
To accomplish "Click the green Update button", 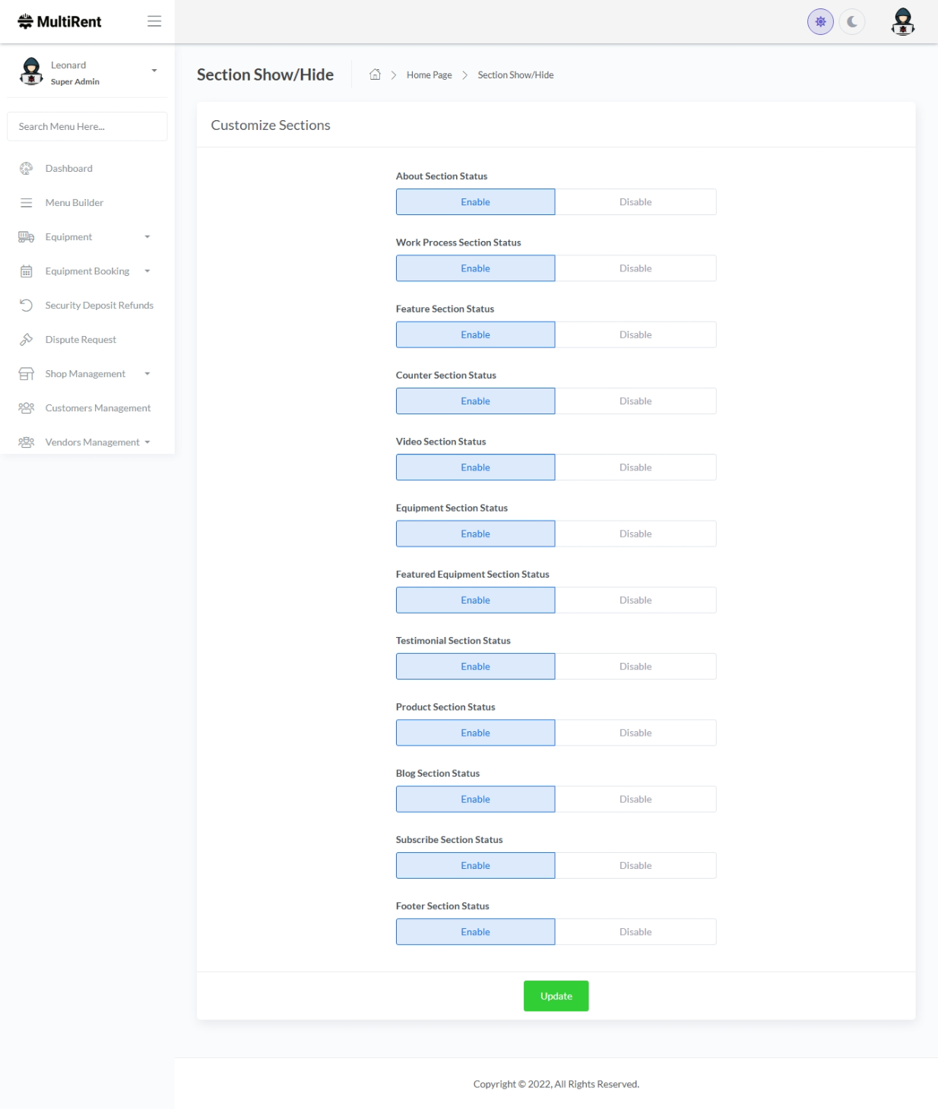I will click(556, 996).
